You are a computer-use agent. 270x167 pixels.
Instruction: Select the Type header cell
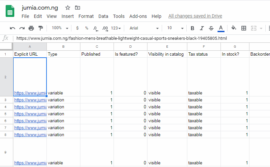[x=63, y=54]
